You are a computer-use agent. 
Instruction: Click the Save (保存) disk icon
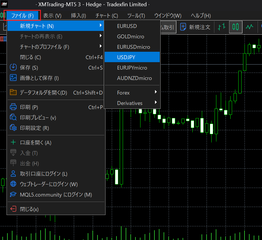pyautogui.click(x=13, y=68)
